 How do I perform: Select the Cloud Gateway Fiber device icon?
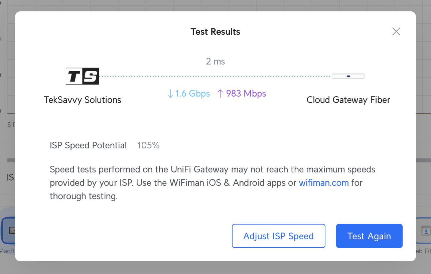pyautogui.click(x=348, y=76)
